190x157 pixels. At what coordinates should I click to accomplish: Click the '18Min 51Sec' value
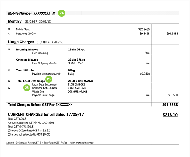point(76,49)
